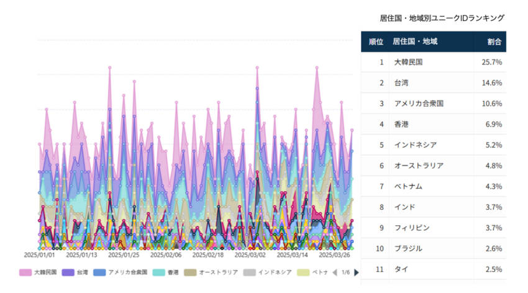Select the フィリピン ranking row
The image size is (528, 293).
[x=434, y=228]
